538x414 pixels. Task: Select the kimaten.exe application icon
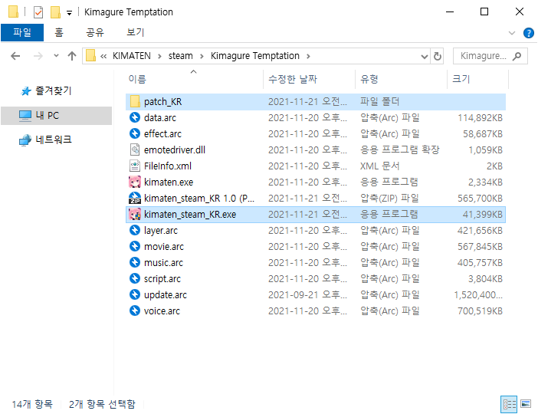(x=135, y=182)
